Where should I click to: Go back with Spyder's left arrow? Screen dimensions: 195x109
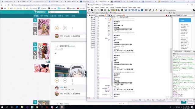[161, 10]
